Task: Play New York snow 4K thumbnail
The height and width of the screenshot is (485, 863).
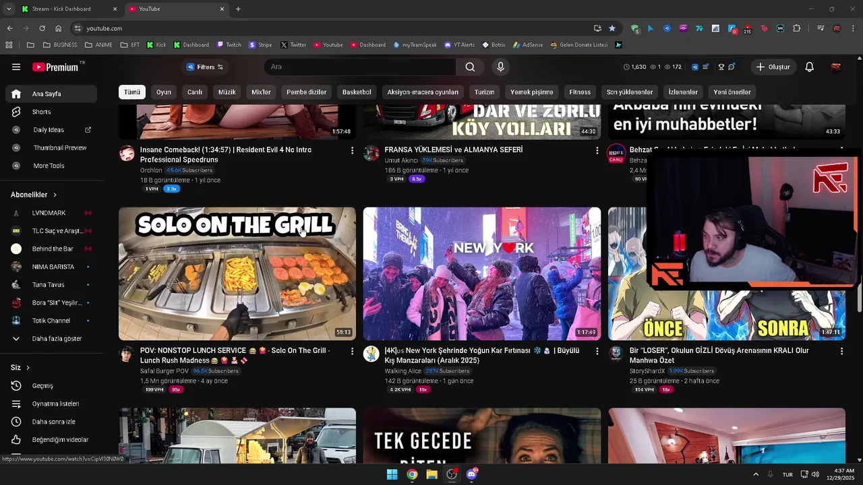Action: [482, 273]
